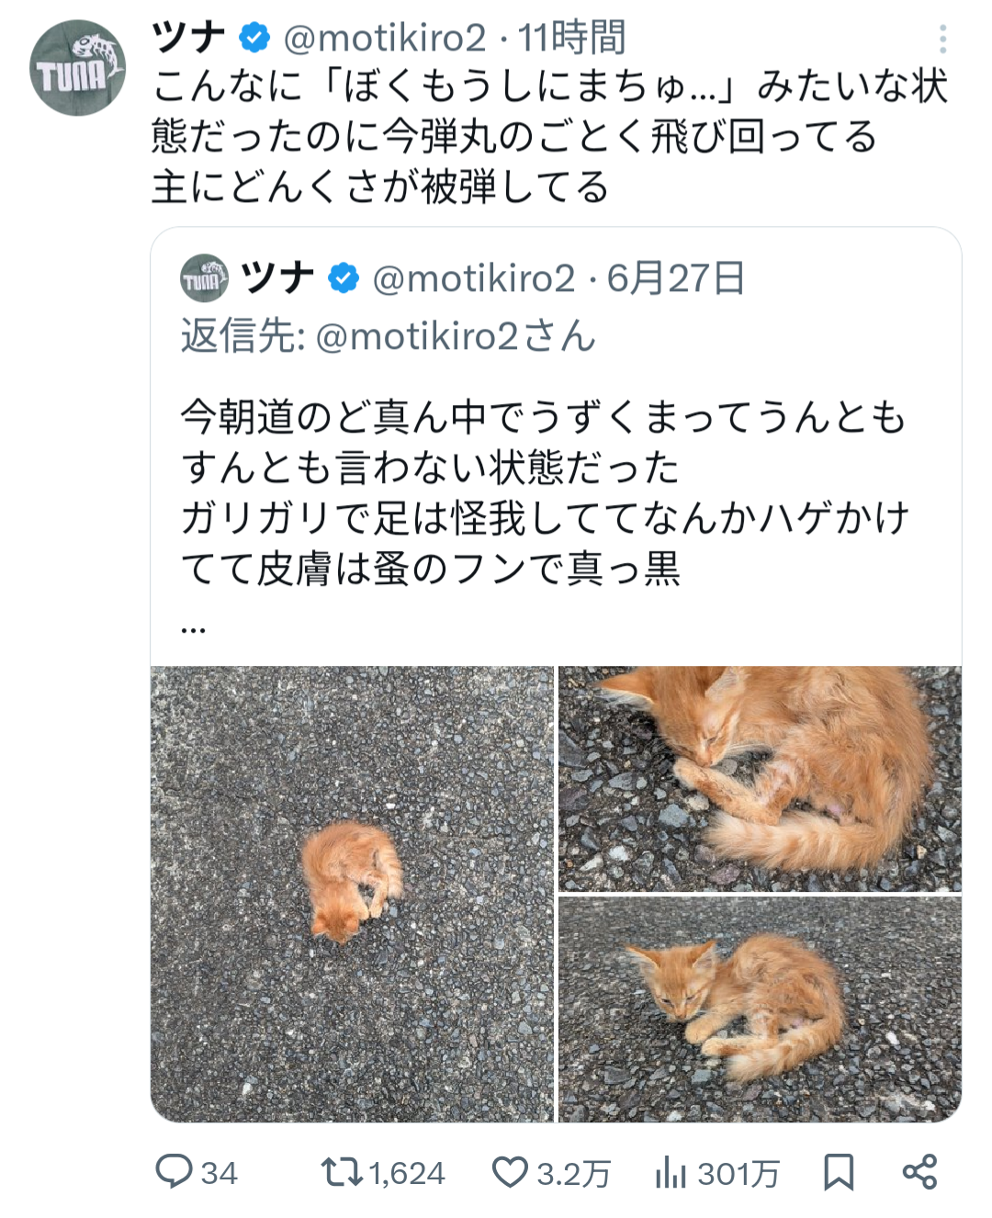Open the 11時間 timestamp link
This screenshot has width=992, height=1218.
tap(571, 38)
